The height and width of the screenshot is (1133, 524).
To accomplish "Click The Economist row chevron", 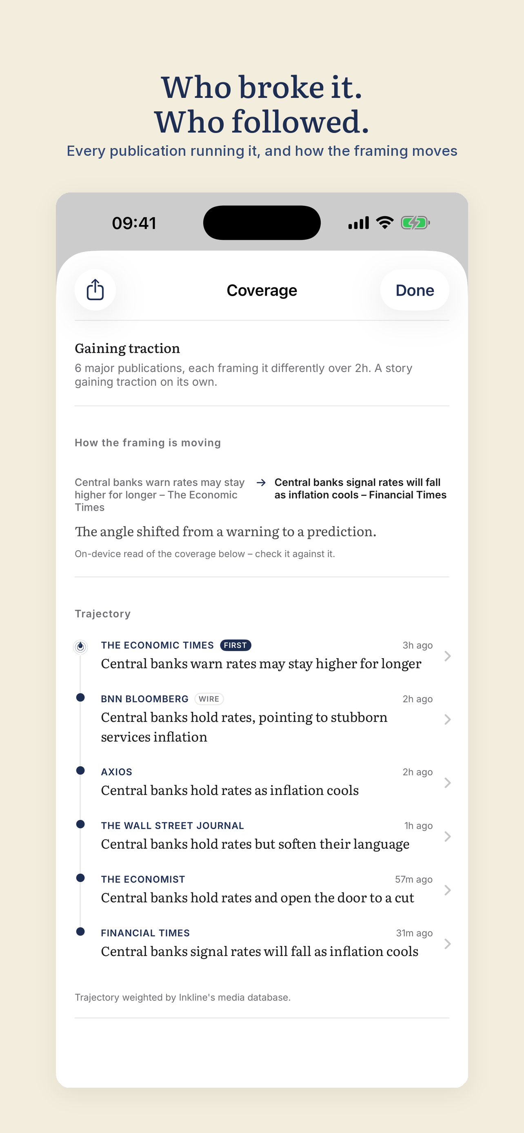I will point(447,890).
